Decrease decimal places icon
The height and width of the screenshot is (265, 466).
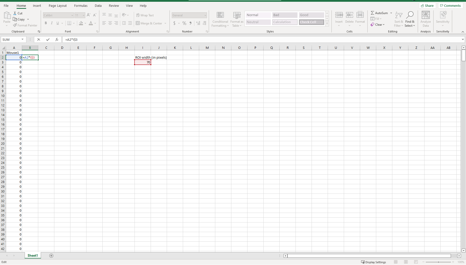(x=204, y=23)
